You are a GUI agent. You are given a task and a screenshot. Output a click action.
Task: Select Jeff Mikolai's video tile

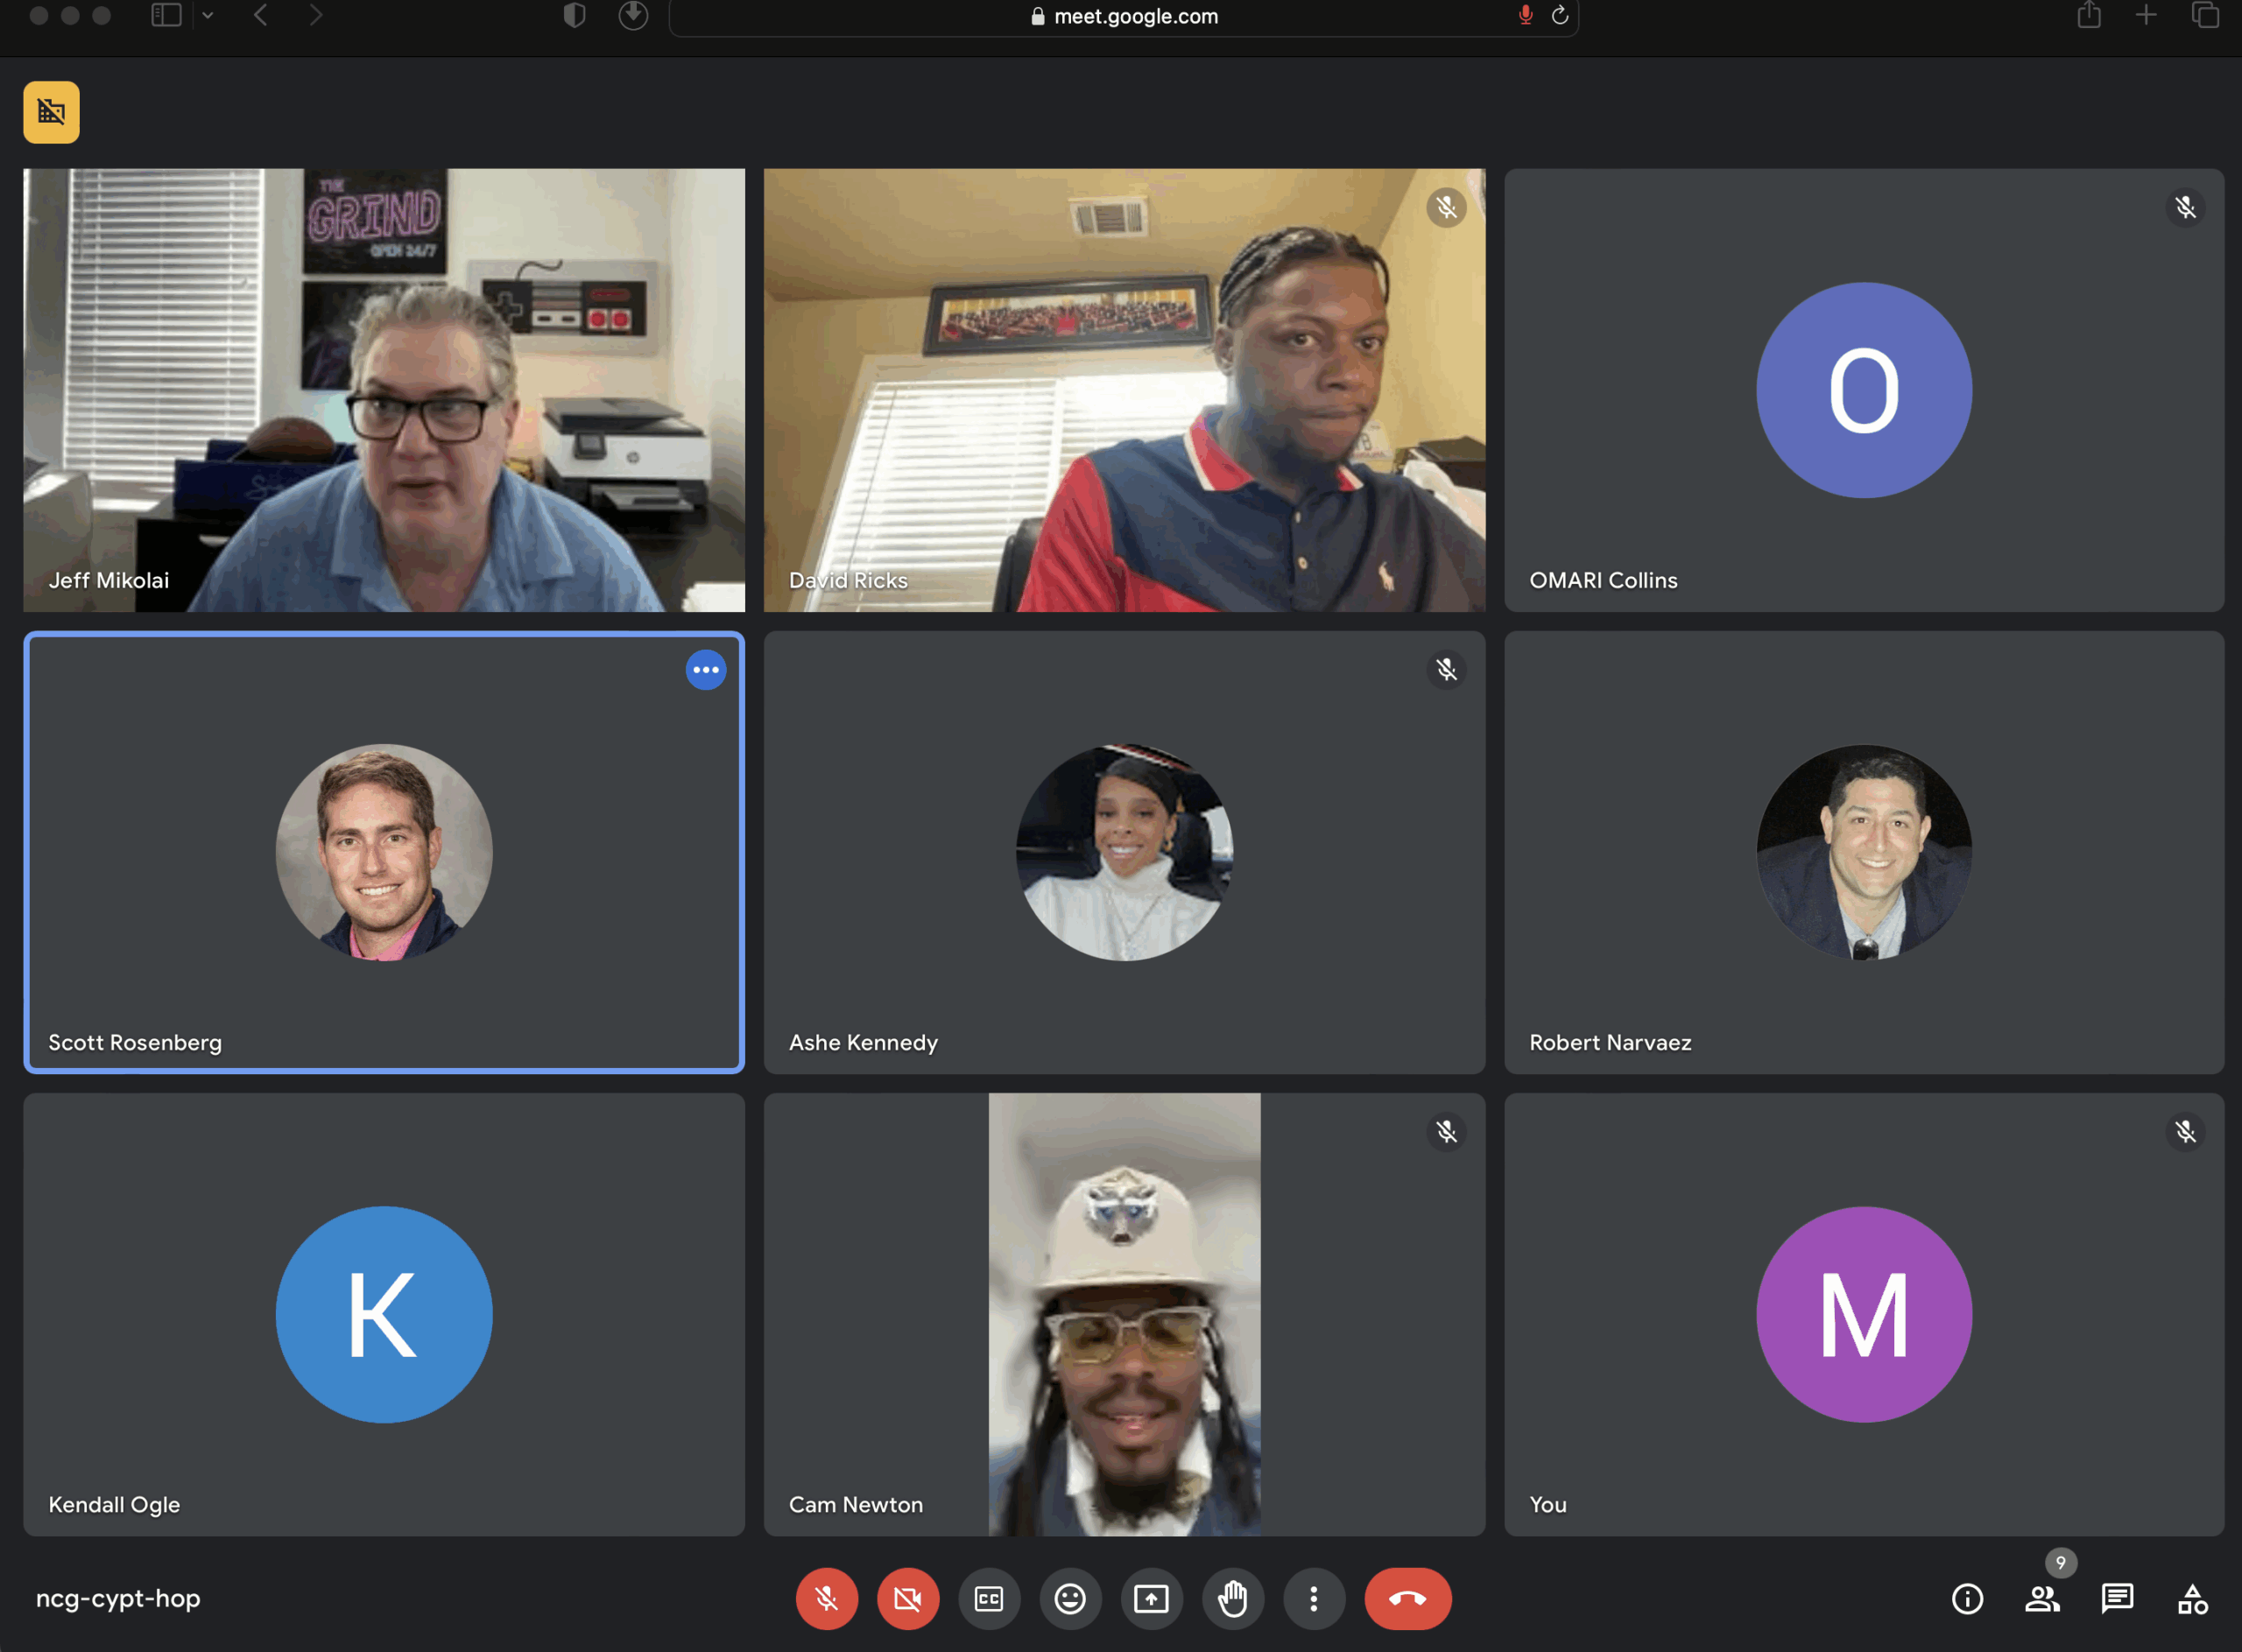(384, 390)
